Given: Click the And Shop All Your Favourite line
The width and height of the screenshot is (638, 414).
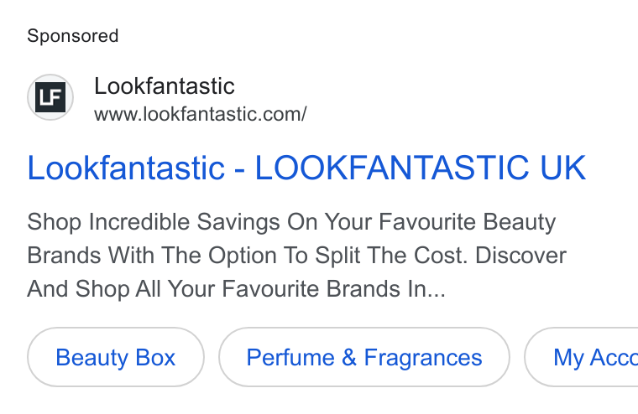Looking at the screenshot, I should (x=236, y=289).
